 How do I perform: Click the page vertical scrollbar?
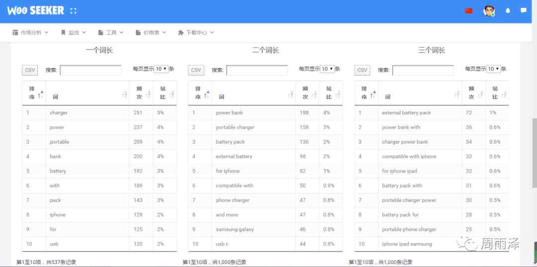pos(534,152)
